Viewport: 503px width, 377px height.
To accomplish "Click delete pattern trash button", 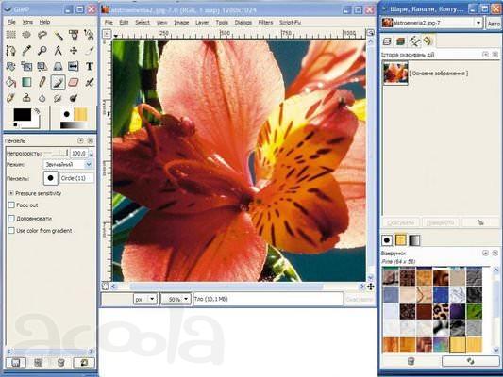I will point(411,361).
